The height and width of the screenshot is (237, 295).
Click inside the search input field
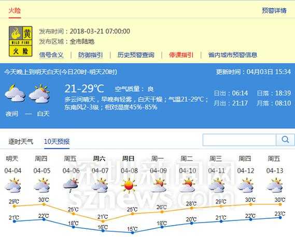[240, 140]
